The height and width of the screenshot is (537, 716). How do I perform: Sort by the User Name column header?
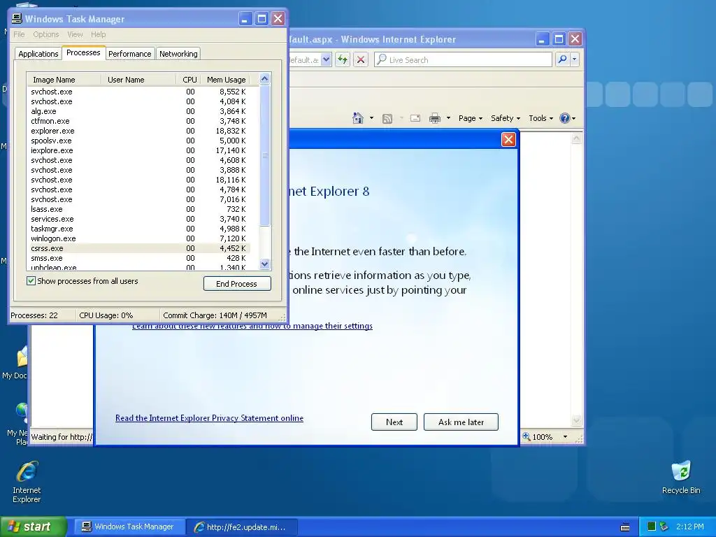pos(138,80)
